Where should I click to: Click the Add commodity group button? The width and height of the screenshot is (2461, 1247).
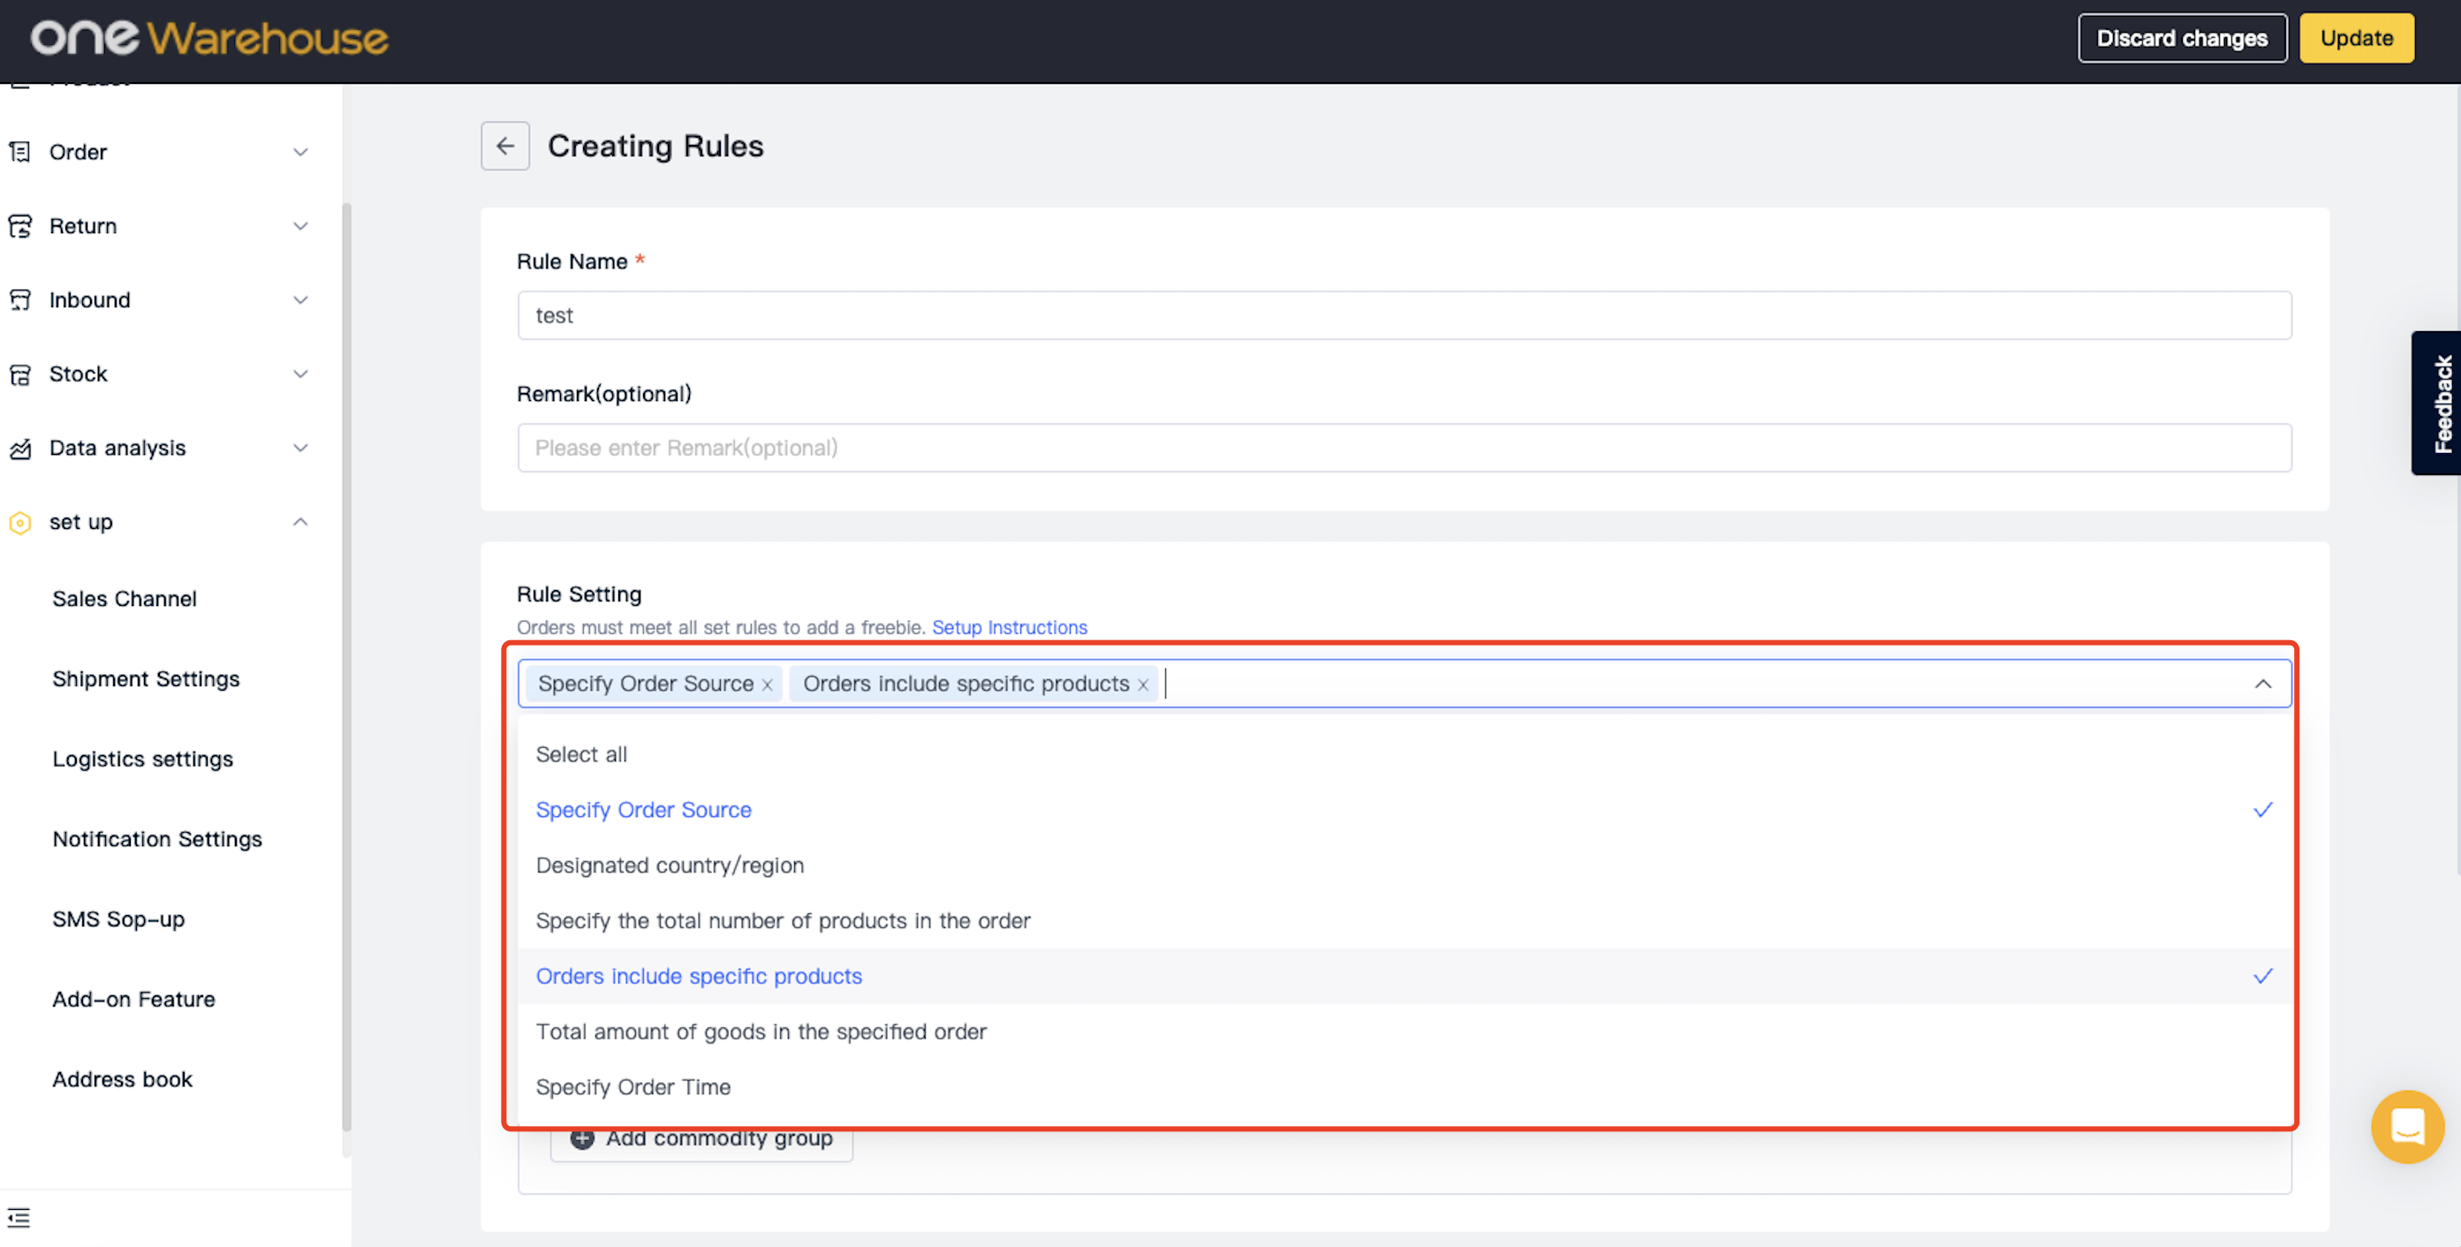[701, 1138]
